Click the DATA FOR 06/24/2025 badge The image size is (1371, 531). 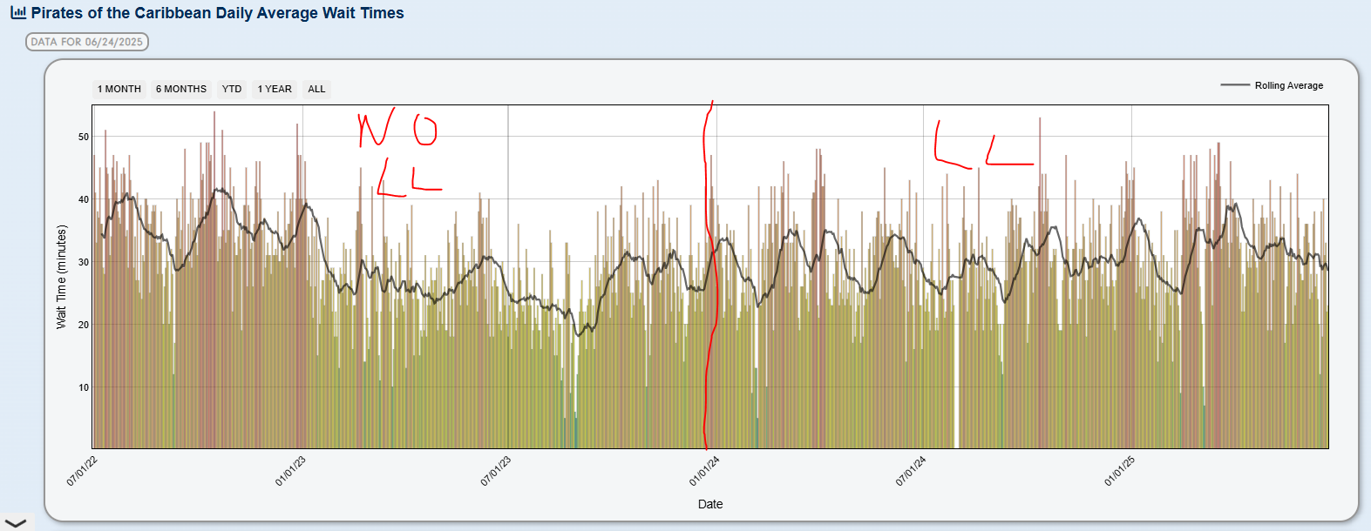(87, 42)
